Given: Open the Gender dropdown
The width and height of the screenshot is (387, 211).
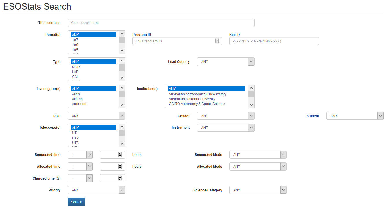Looking at the screenshot, I should coord(226,116).
